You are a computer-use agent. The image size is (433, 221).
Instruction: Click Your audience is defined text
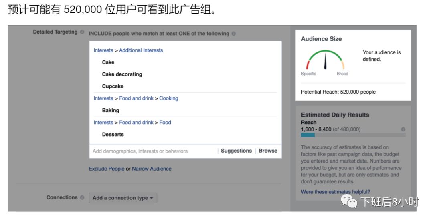381,56
